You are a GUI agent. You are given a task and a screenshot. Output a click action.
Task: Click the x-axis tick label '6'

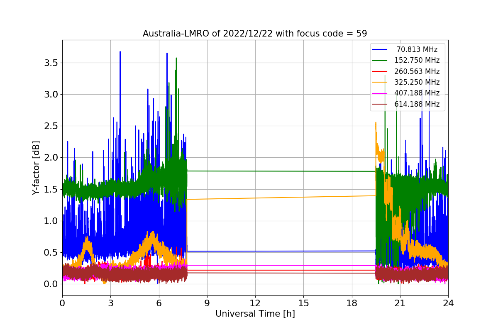[159, 303]
